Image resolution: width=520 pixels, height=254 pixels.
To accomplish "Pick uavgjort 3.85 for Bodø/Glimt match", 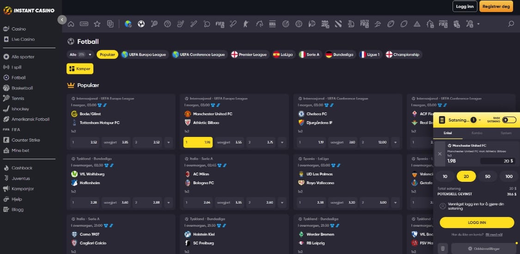I will pos(116,142).
